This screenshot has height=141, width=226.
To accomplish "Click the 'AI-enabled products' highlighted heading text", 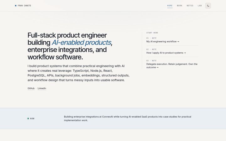I will (x=81, y=42).
